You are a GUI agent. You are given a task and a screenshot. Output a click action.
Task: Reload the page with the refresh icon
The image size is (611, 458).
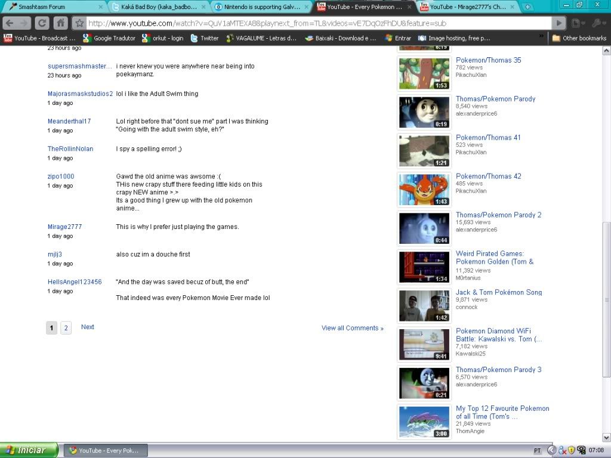pyautogui.click(x=42, y=23)
